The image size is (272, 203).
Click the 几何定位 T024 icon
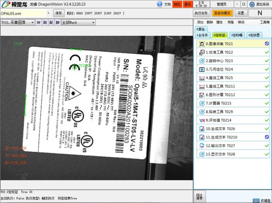tap(202, 70)
